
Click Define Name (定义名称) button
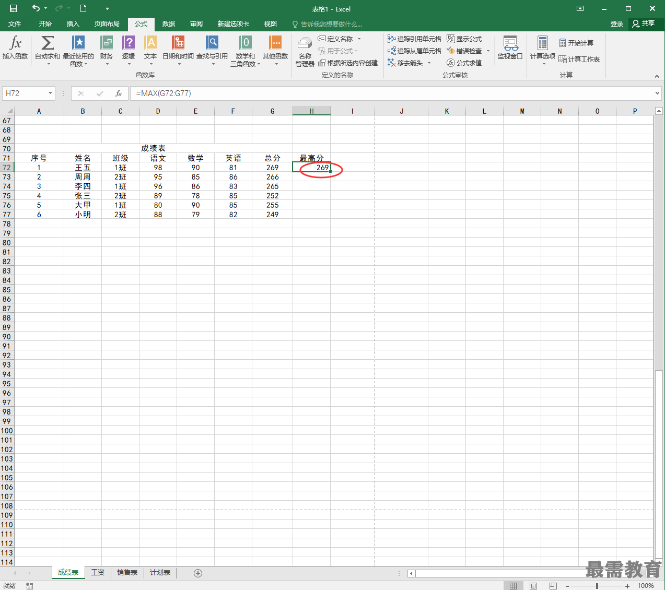(336, 39)
